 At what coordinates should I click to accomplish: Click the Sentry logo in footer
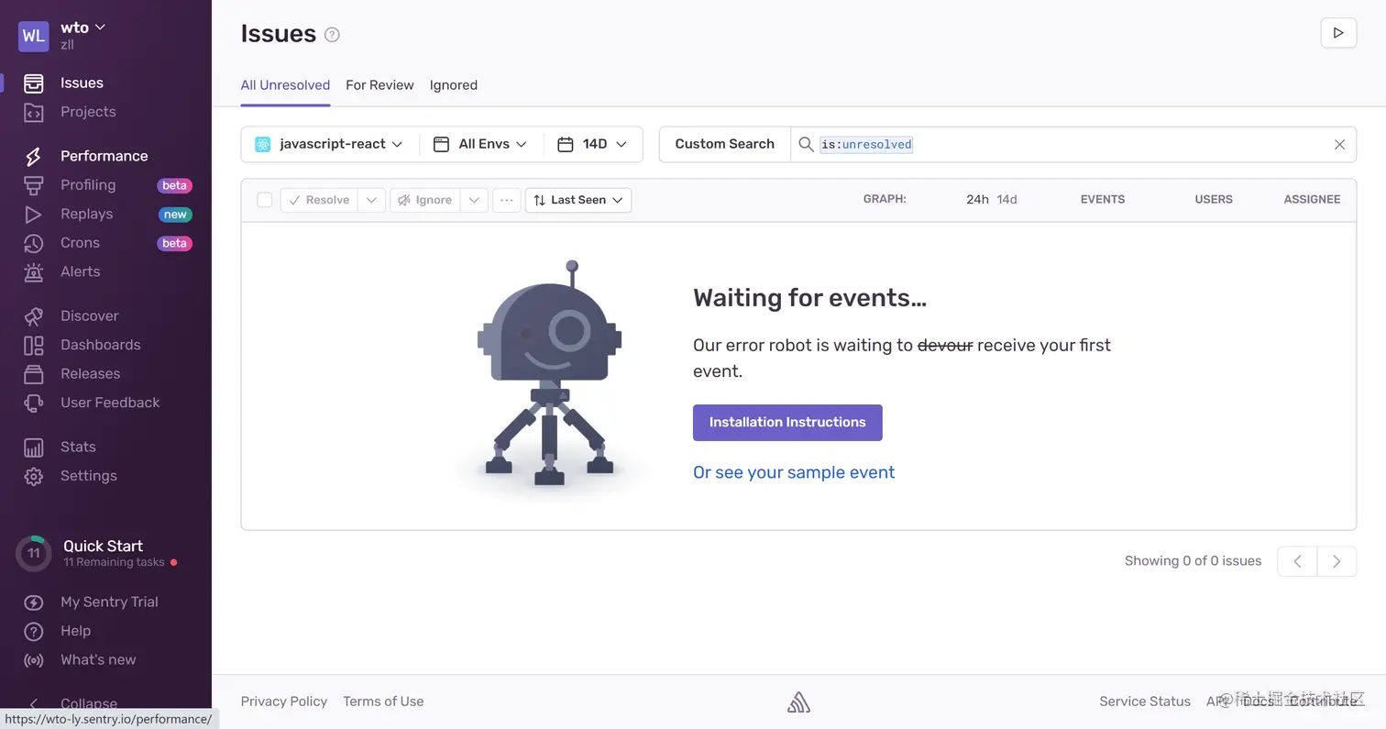(x=798, y=702)
